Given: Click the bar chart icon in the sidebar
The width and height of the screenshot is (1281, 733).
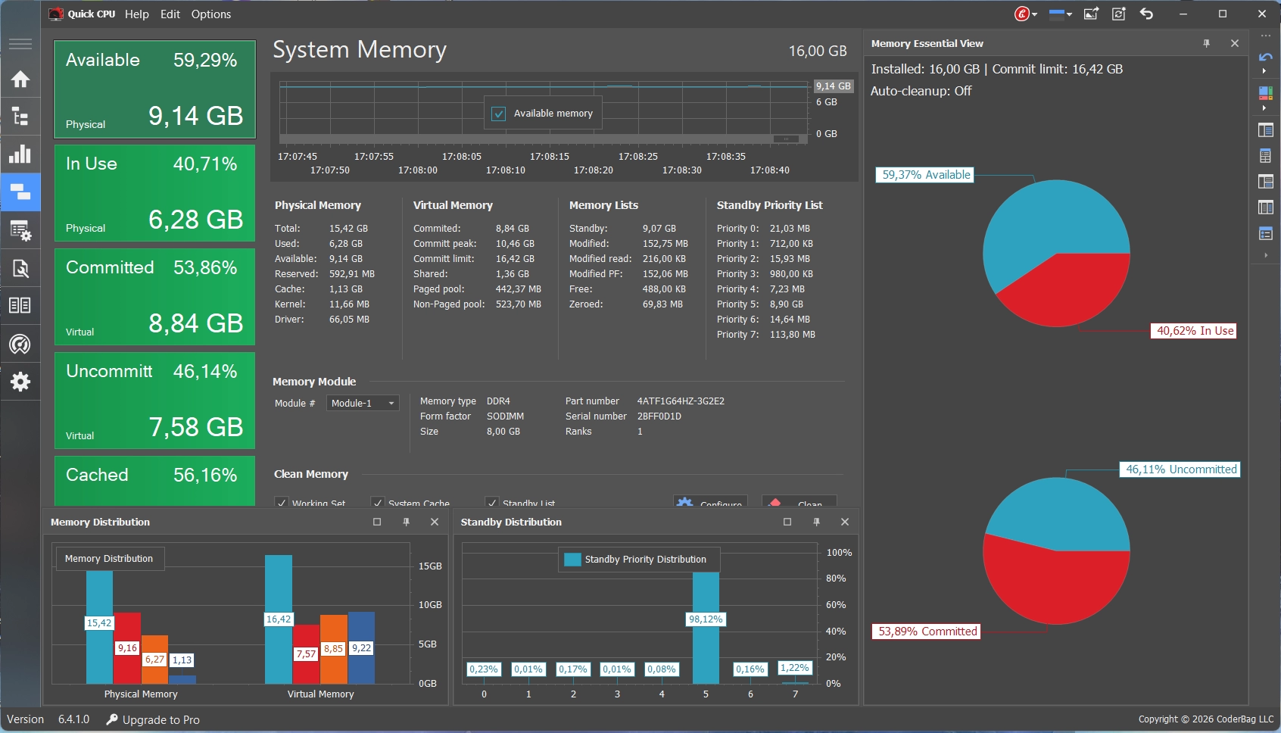Looking at the screenshot, I should (20, 154).
